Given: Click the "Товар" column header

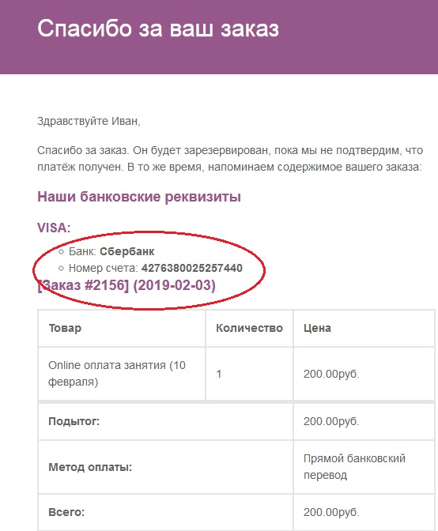Looking at the screenshot, I should tap(65, 328).
